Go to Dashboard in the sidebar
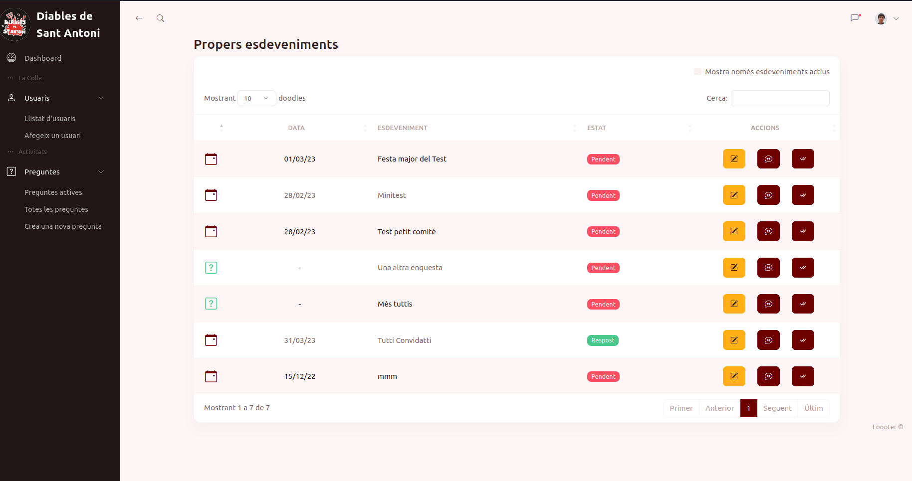This screenshot has height=481, width=912. (x=43, y=58)
